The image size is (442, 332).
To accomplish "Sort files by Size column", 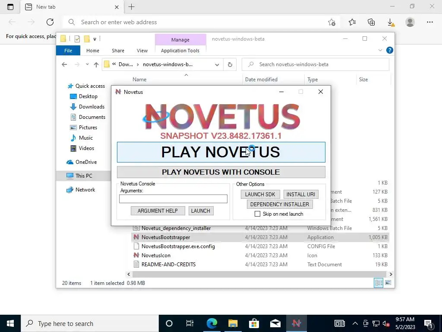I will [x=373, y=80].
